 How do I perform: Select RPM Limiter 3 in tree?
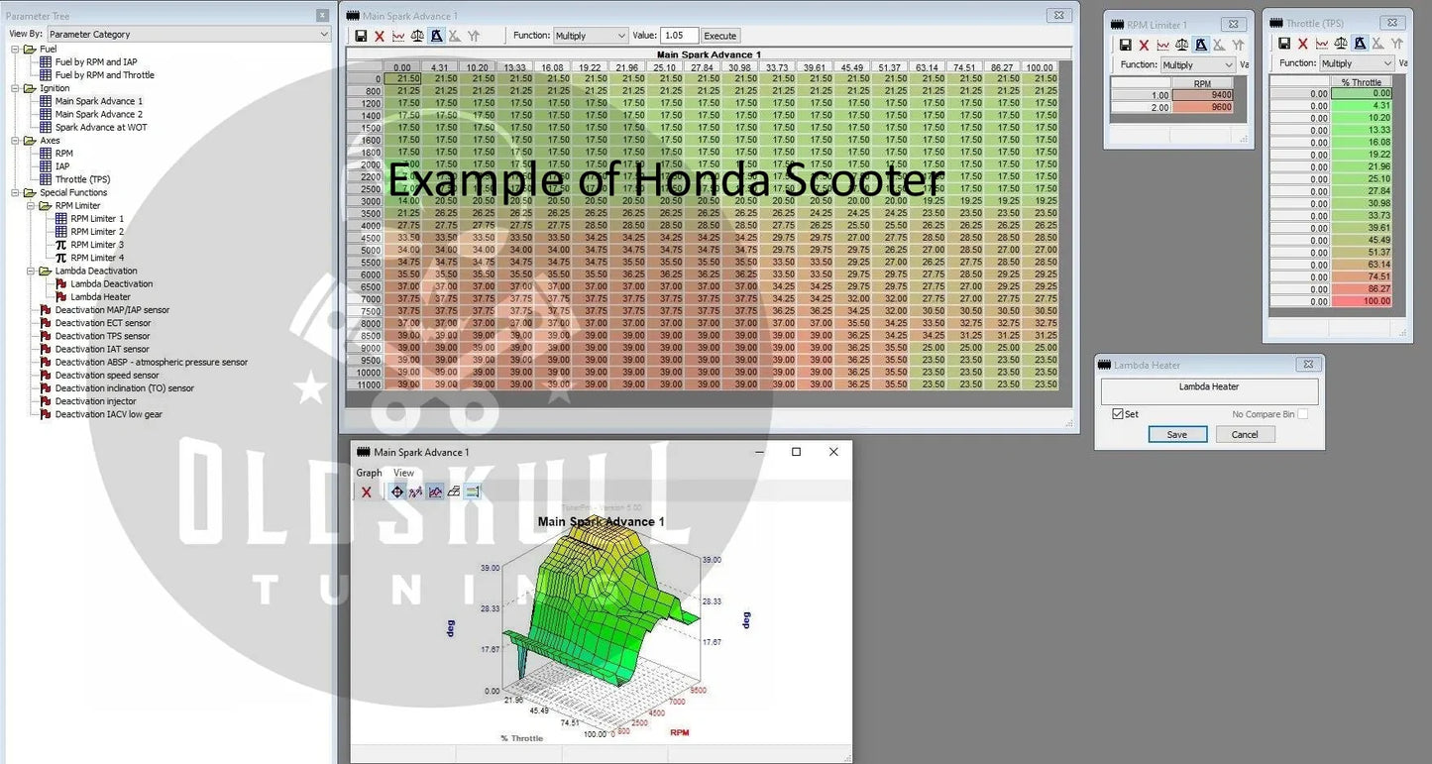coord(97,245)
